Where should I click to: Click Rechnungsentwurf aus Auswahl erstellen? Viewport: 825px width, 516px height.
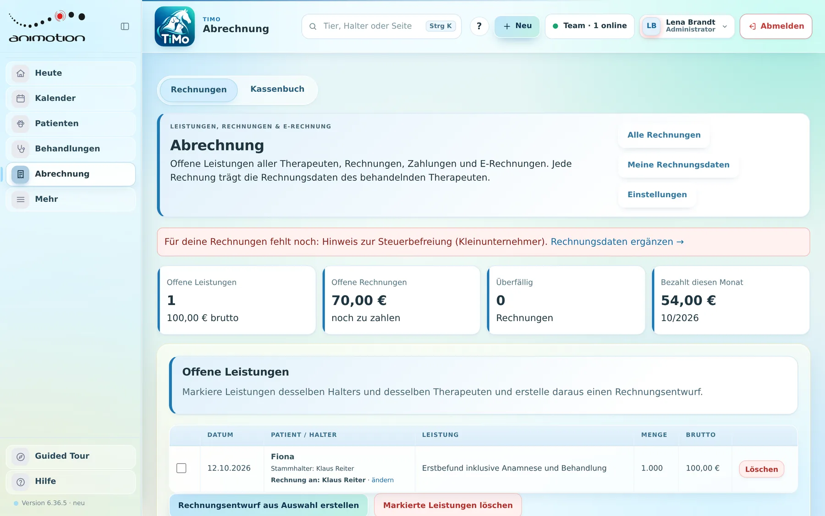coord(269,505)
